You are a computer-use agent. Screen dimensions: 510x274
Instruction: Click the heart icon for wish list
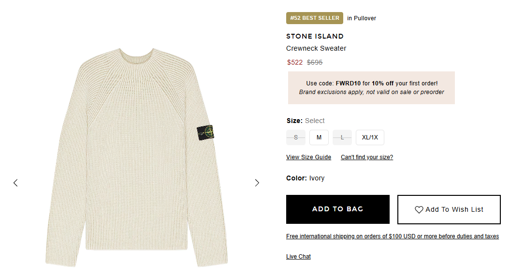(x=419, y=210)
